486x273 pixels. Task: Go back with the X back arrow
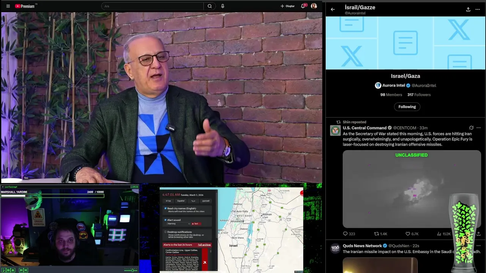coord(333,9)
